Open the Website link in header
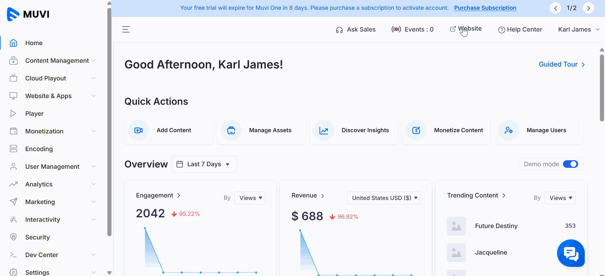The height and width of the screenshot is (276, 605). tap(466, 29)
